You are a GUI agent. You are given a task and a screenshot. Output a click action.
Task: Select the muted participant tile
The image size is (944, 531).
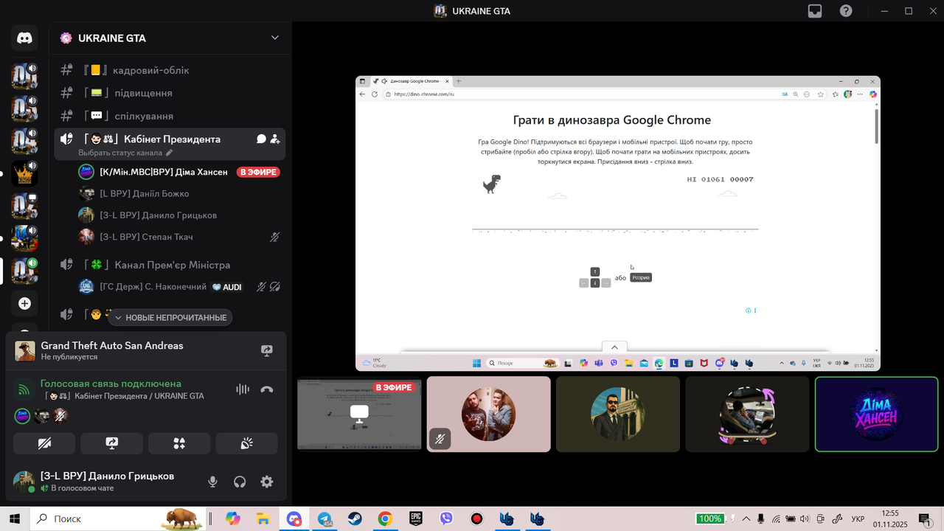tap(489, 414)
